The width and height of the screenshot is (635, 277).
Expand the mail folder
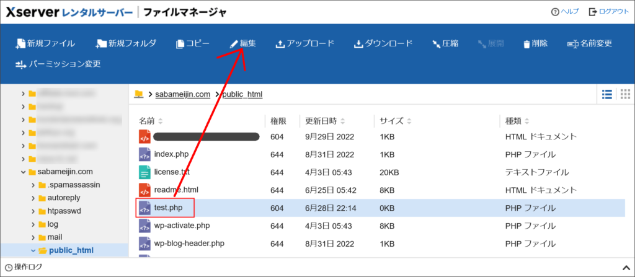pyautogui.click(x=33, y=237)
